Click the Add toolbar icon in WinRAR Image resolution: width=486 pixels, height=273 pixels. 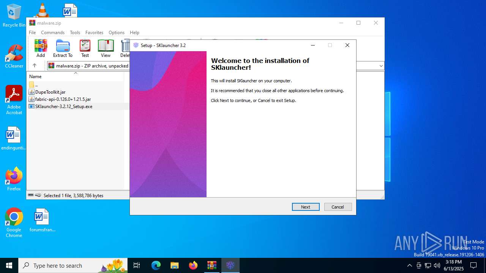pos(41,48)
